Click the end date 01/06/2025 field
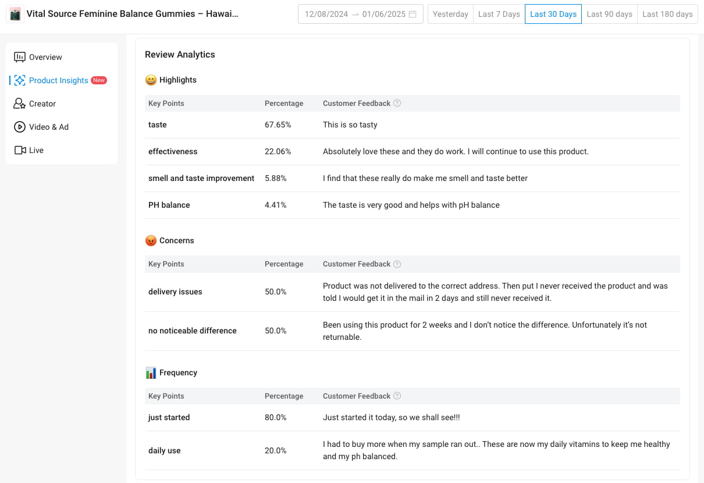 383,14
